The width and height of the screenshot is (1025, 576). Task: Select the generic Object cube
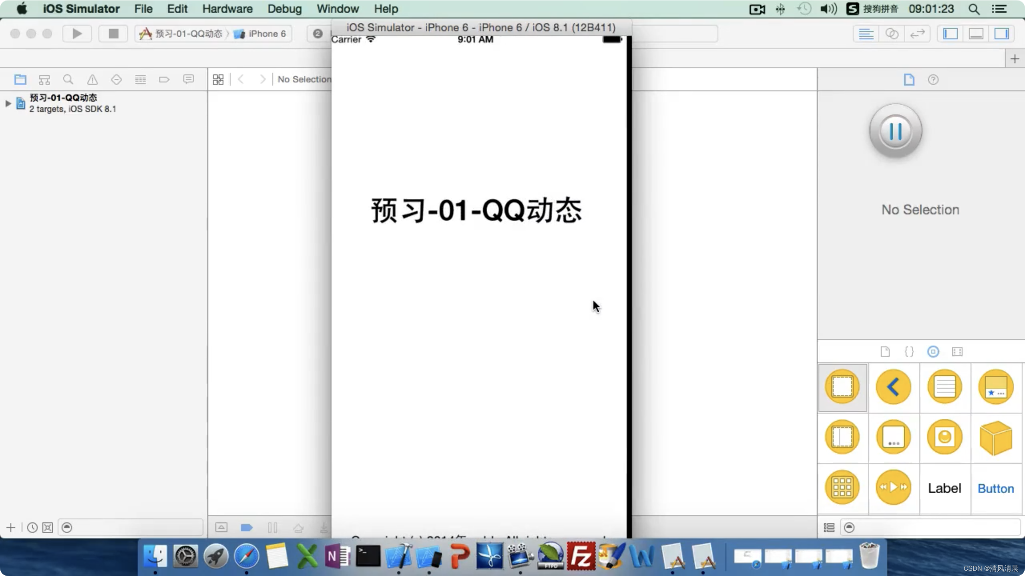(996, 438)
